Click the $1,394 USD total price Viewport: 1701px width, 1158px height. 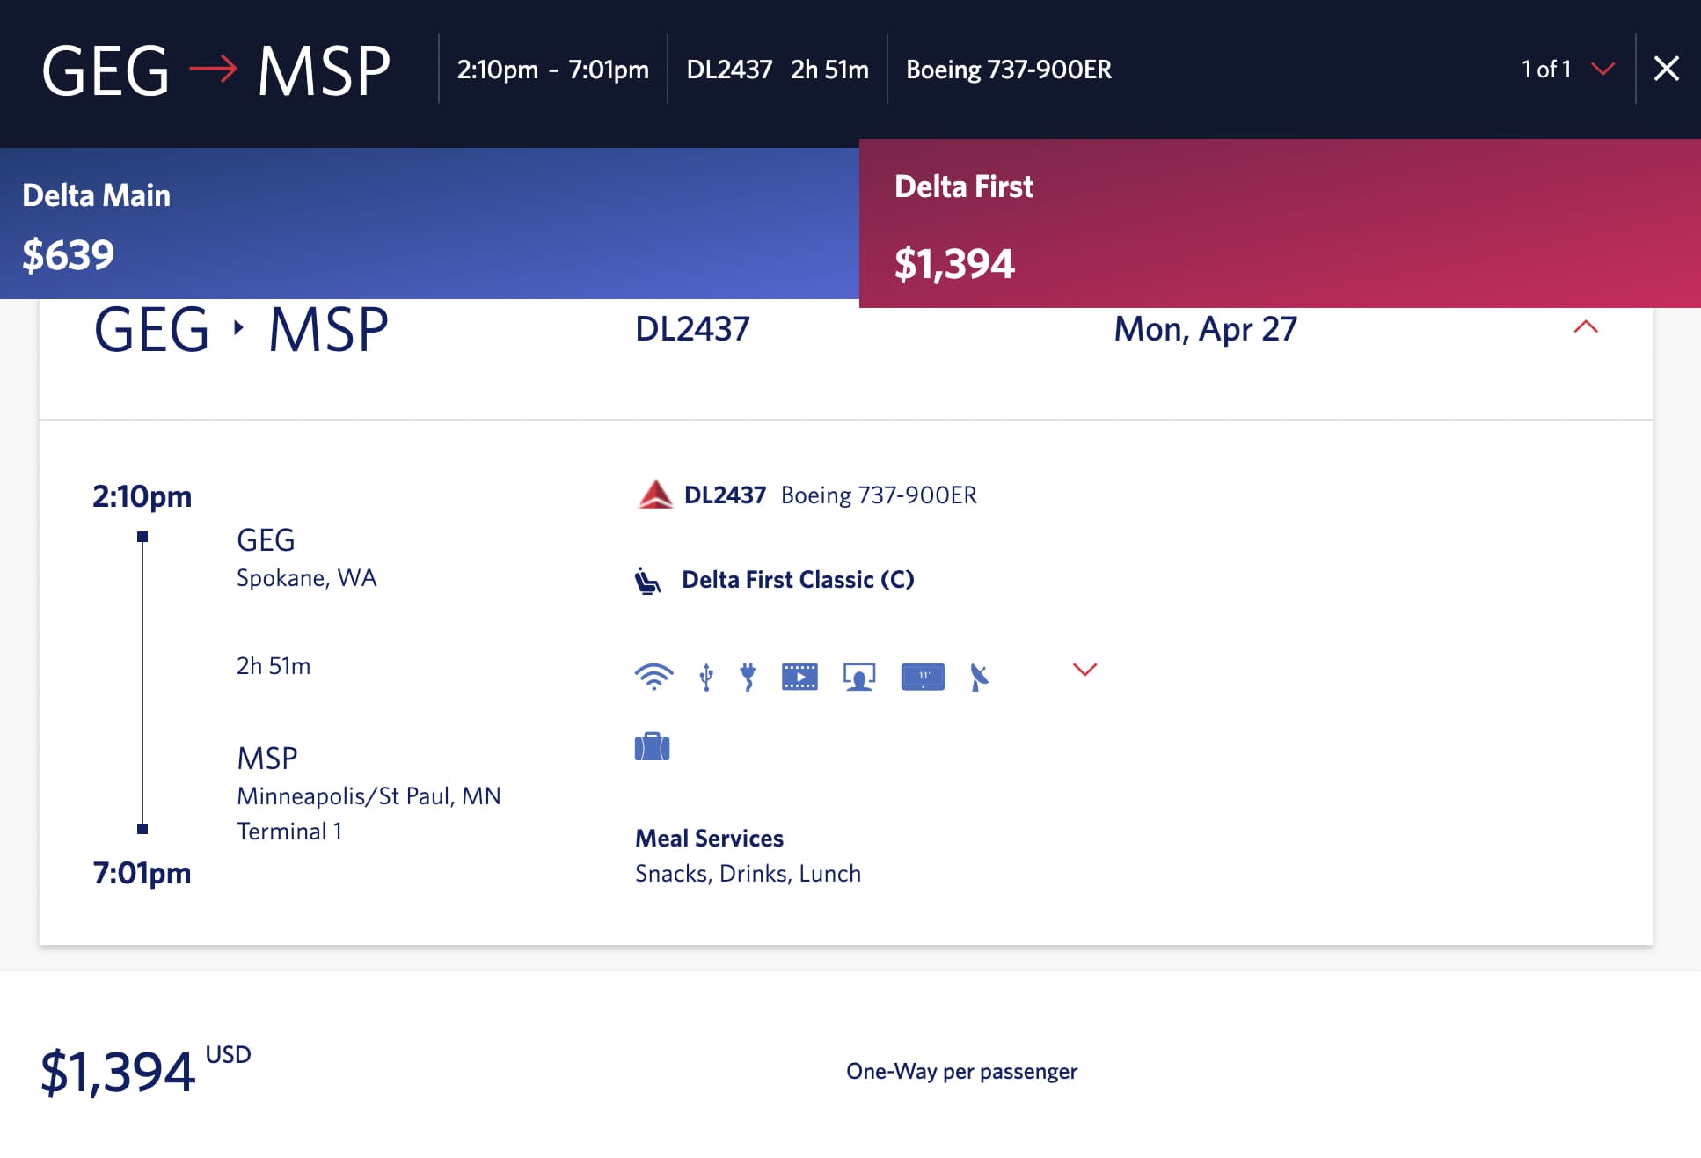[118, 1072]
